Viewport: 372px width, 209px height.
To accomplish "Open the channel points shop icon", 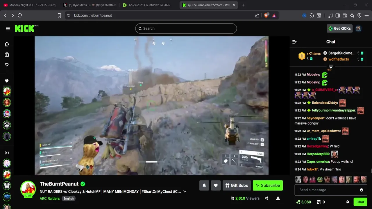I will click(319, 202).
